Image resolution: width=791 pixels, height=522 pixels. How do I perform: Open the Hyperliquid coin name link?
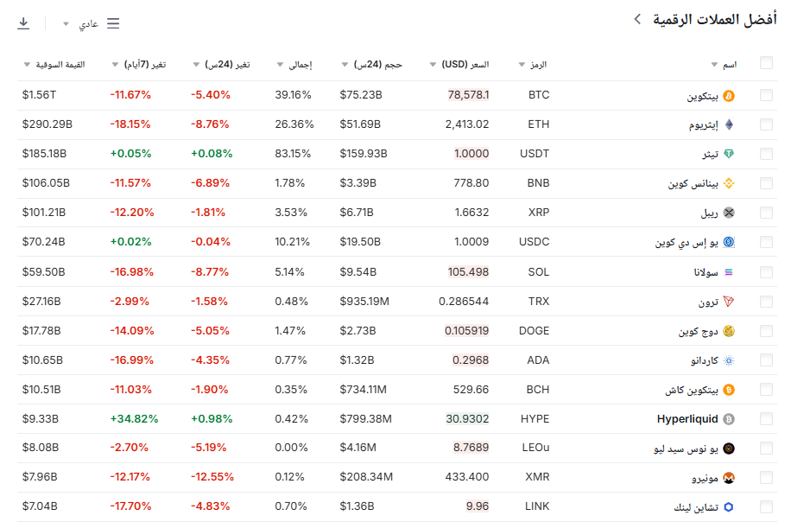pyautogui.click(x=687, y=419)
